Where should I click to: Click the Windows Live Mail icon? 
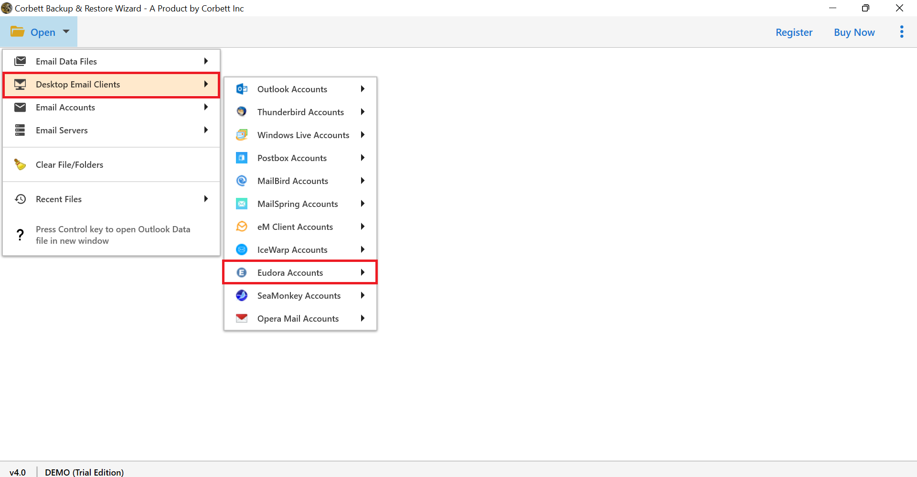(x=242, y=135)
